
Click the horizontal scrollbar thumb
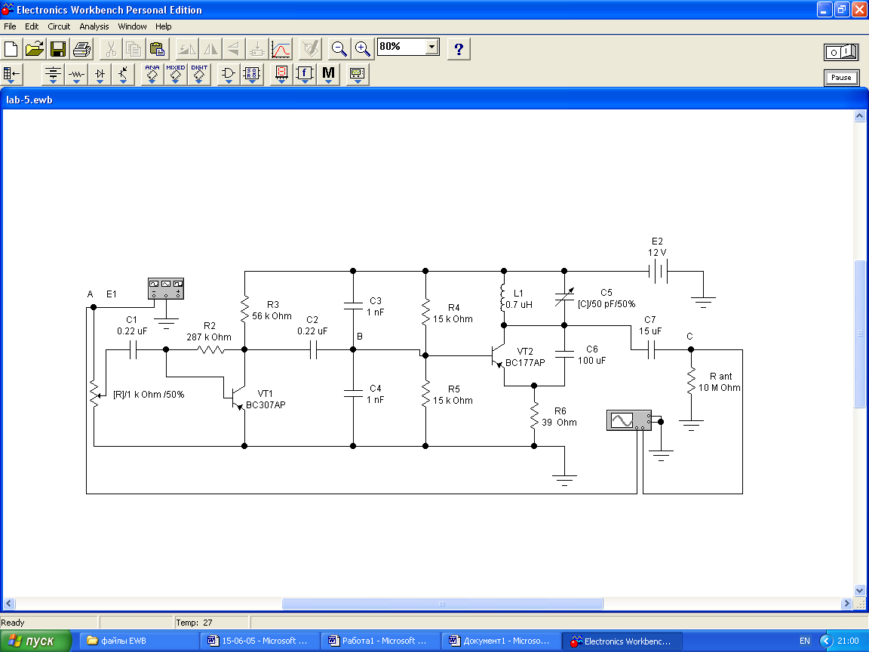[x=442, y=604]
